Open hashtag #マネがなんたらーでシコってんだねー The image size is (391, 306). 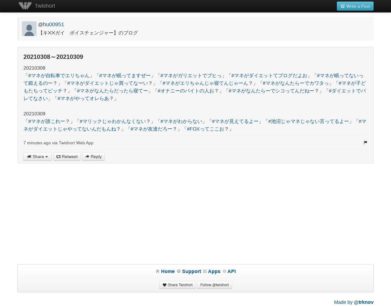271,91
